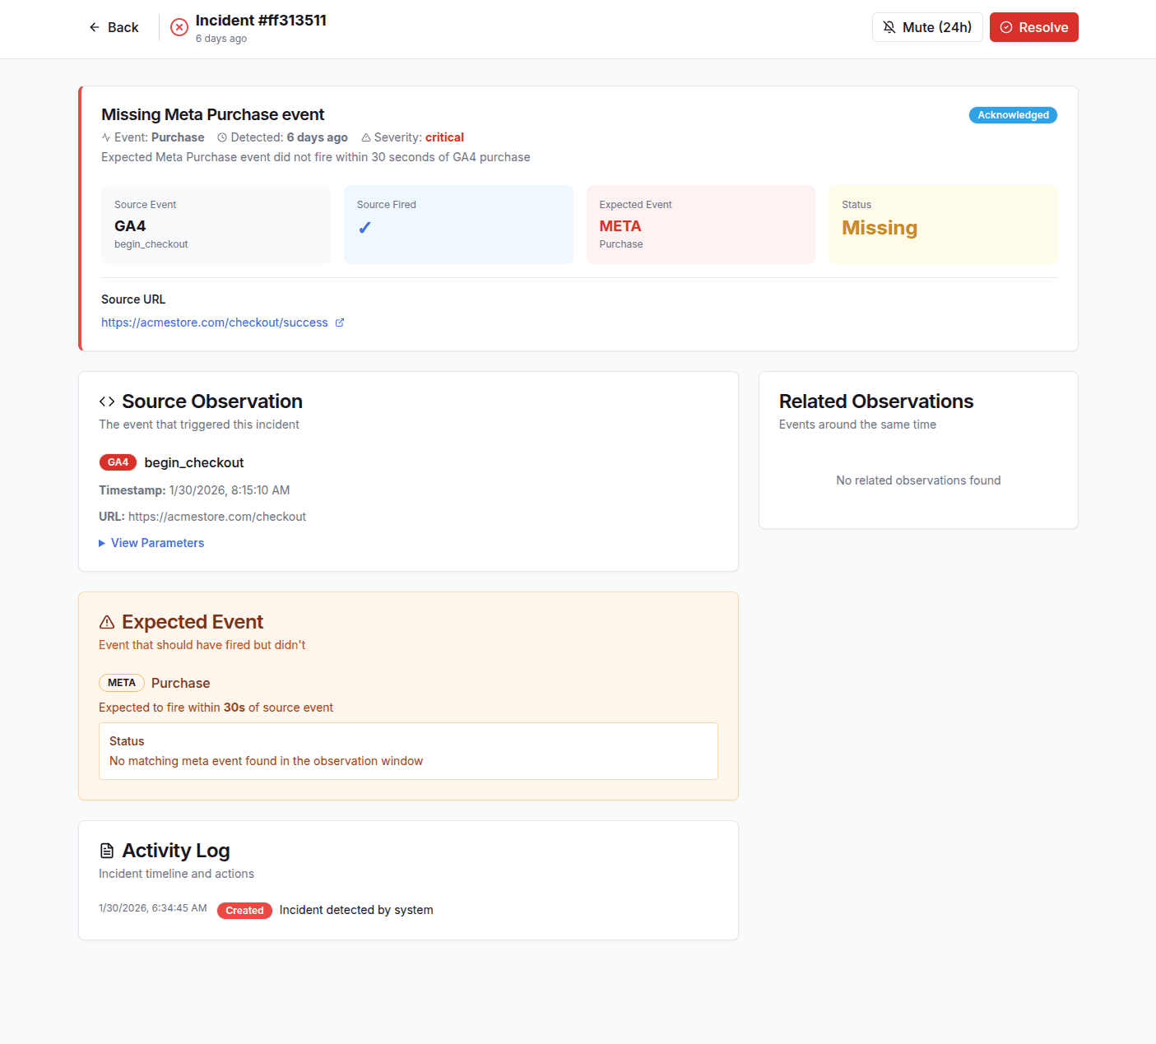This screenshot has width=1156, height=1044.
Task: Click the document icon beside Activity Log
Action: click(x=106, y=851)
